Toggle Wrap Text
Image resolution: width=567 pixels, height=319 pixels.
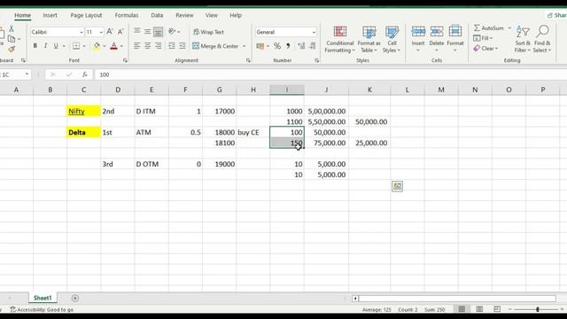pos(208,32)
